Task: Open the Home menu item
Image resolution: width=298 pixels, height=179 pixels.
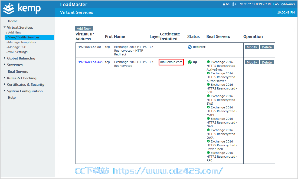Action: tap(13, 21)
